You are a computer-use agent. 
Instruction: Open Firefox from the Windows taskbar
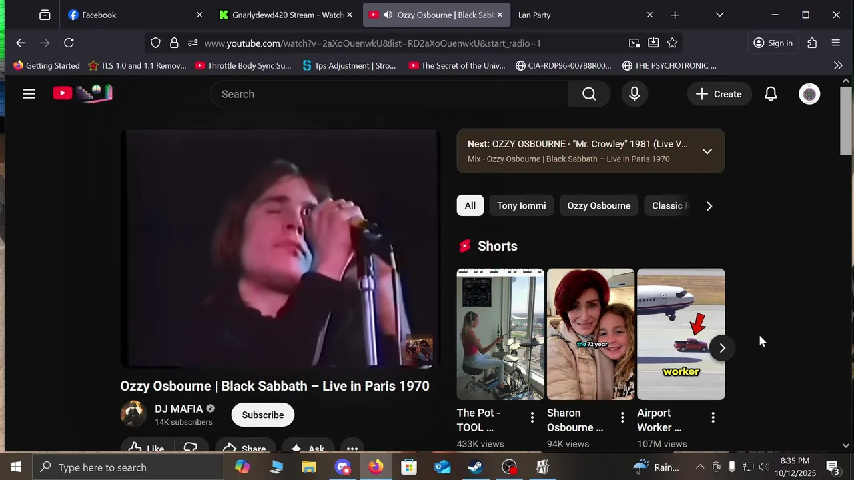point(376,467)
